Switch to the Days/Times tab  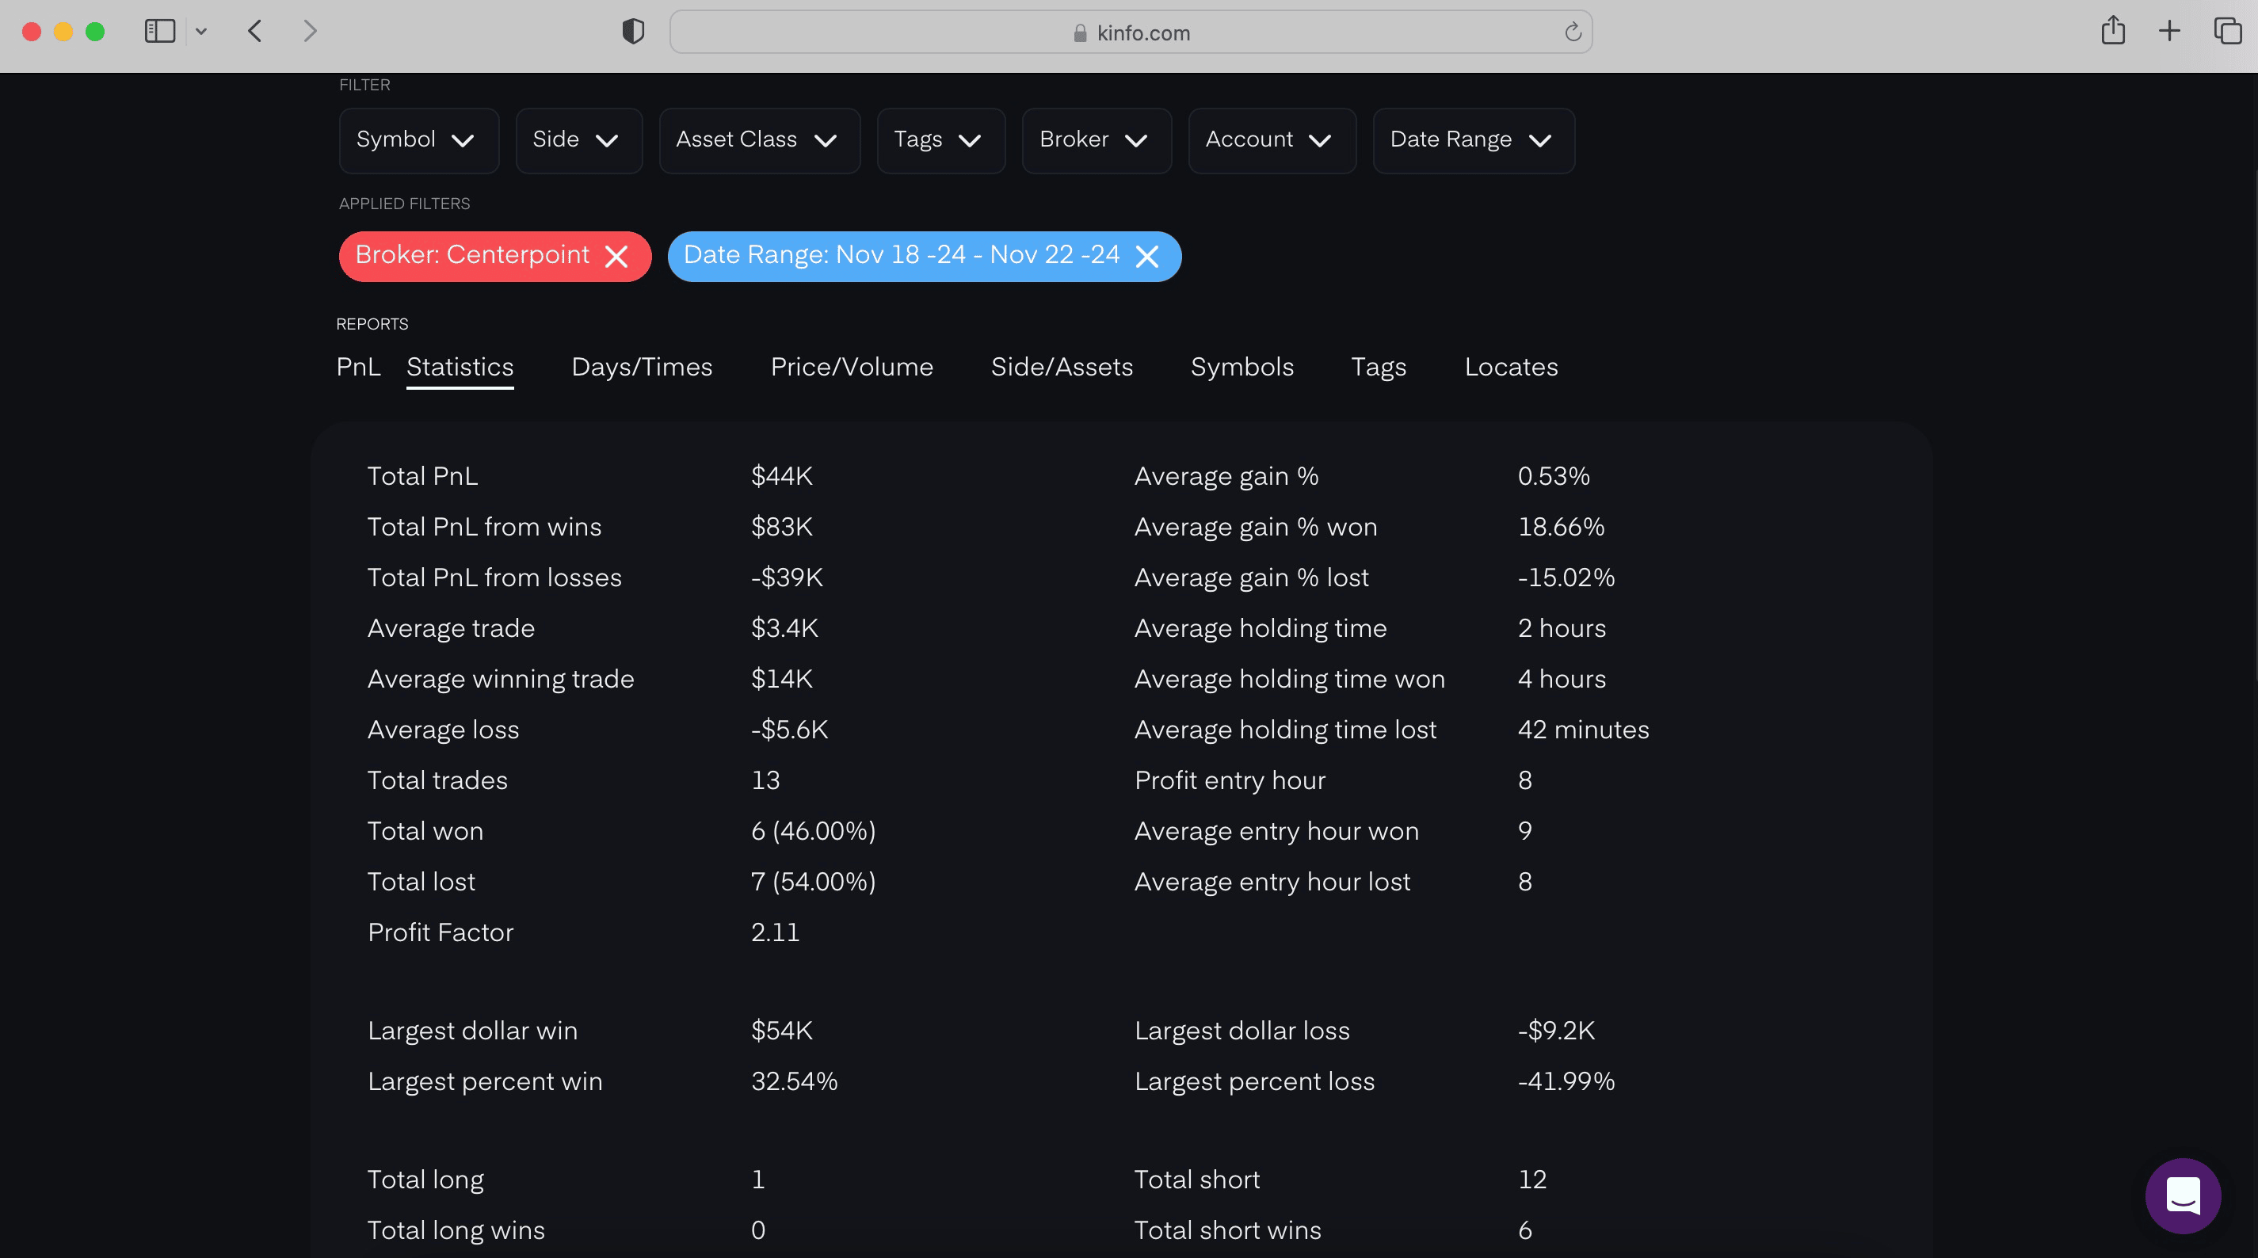pos(642,367)
